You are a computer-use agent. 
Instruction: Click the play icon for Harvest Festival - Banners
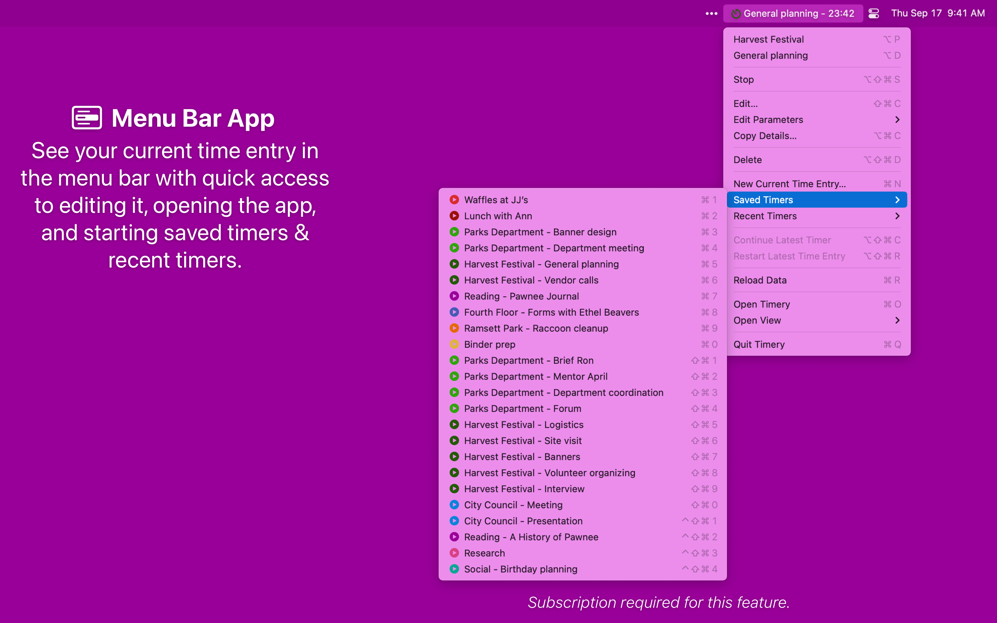[454, 457]
